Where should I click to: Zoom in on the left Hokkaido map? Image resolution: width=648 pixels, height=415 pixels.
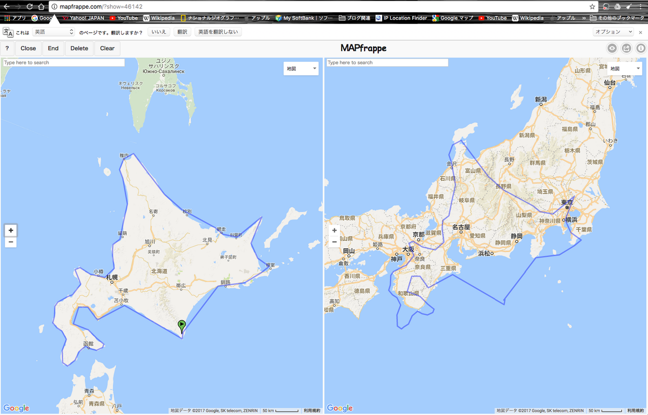click(x=11, y=230)
